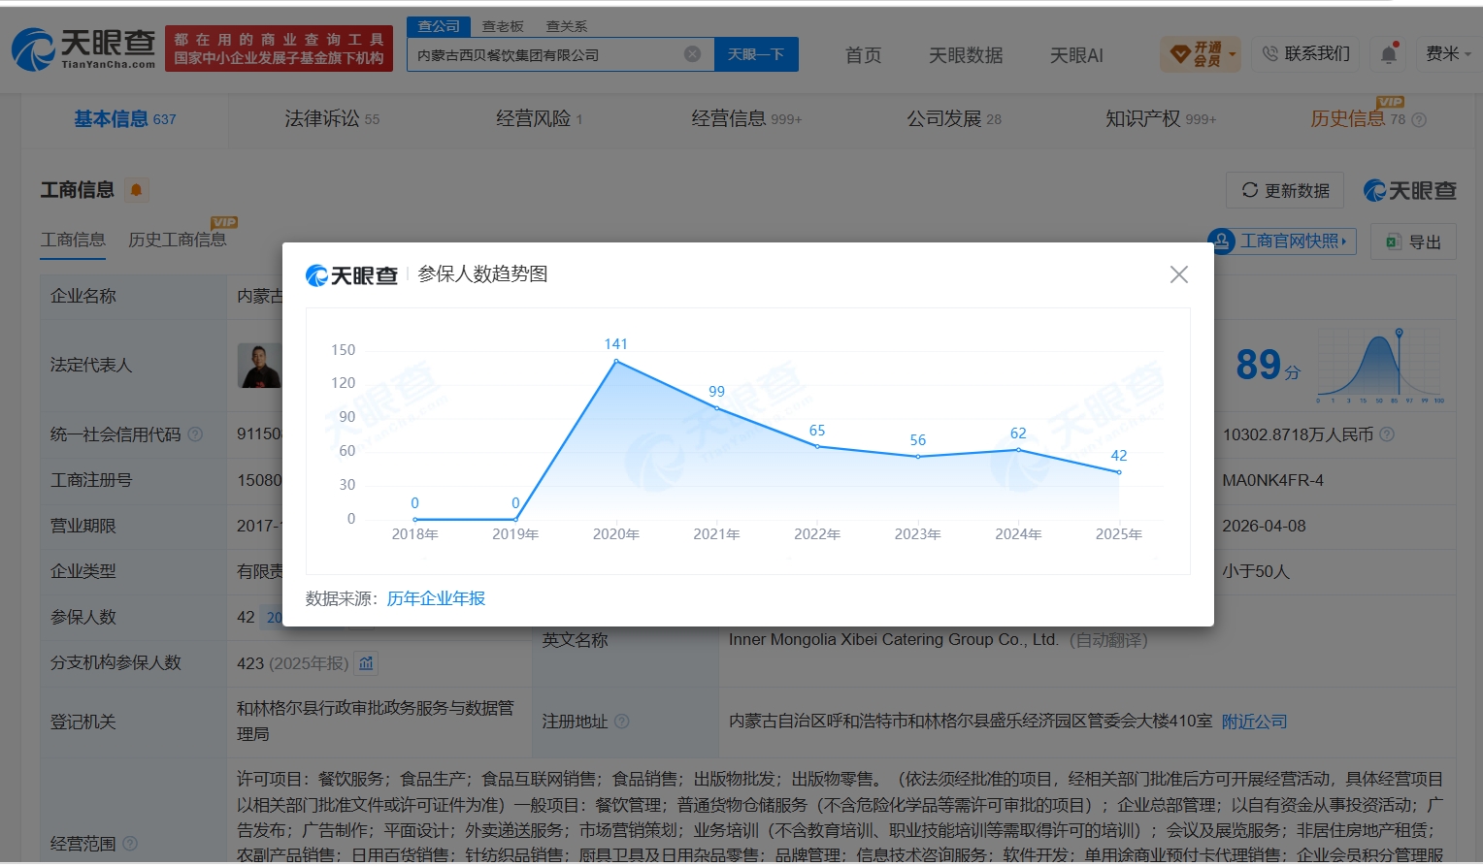Image resolution: width=1483 pixels, height=867 pixels.
Task: Select the authority text 和林格尔县行政审批政务服务与数据管理局
Action: pyautogui.click(x=376, y=721)
